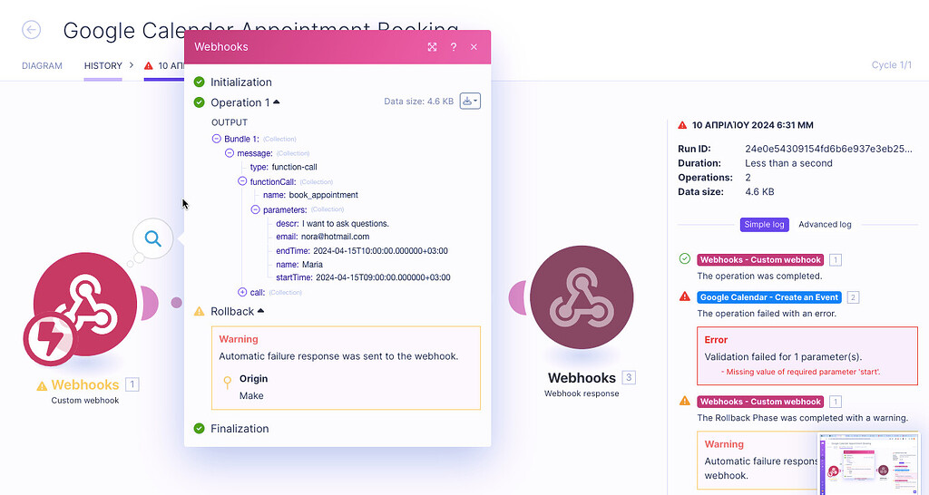This screenshot has width=929, height=495.
Task: Click the Missing value error message
Action: coord(800,372)
